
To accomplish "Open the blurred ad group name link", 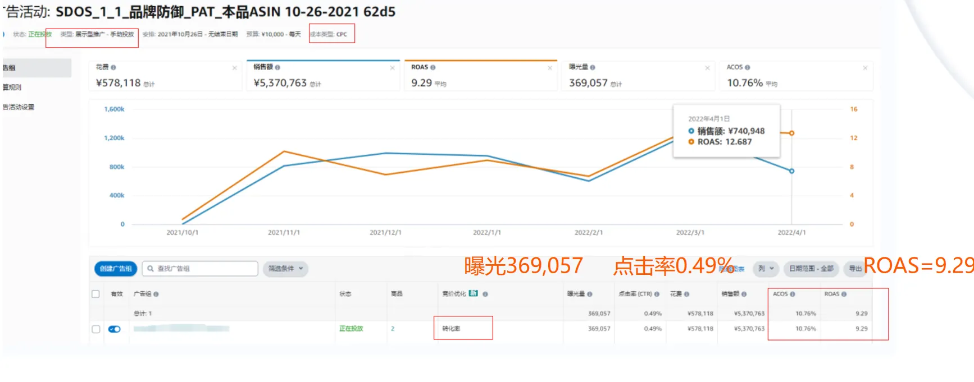I will click(181, 329).
